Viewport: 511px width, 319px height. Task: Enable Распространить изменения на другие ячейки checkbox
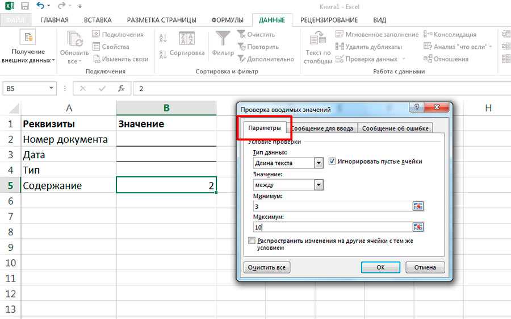pyautogui.click(x=252, y=241)
